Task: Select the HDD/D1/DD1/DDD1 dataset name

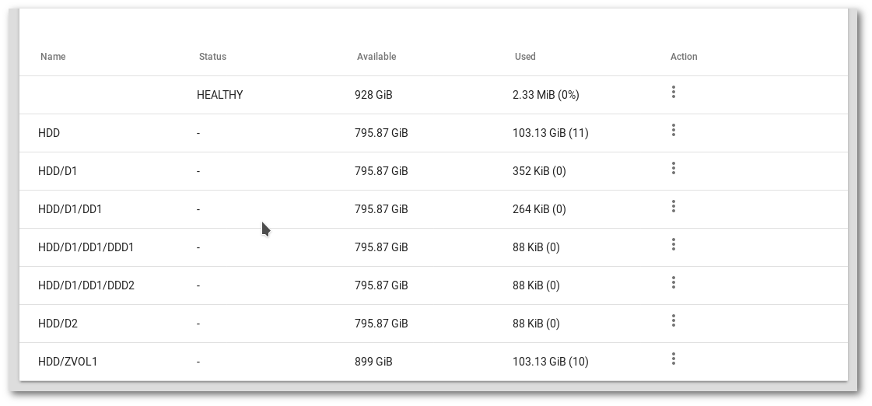Action: (x=86, y=247)
